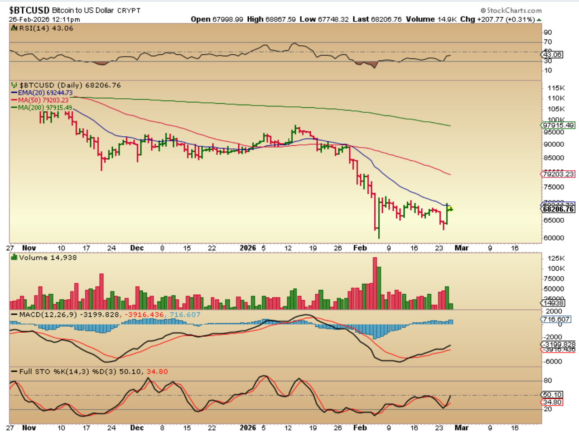Click the 50.10 stochastic %K axis tag
The height and width of the screenshot is (440, 579).
552,395
